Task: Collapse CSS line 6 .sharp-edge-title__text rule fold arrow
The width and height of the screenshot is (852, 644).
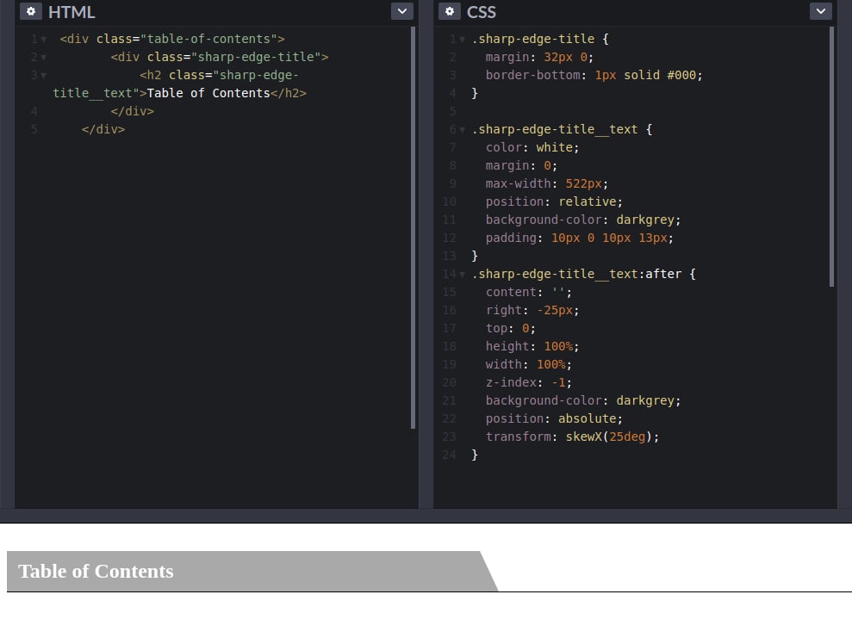Action: 462,130
